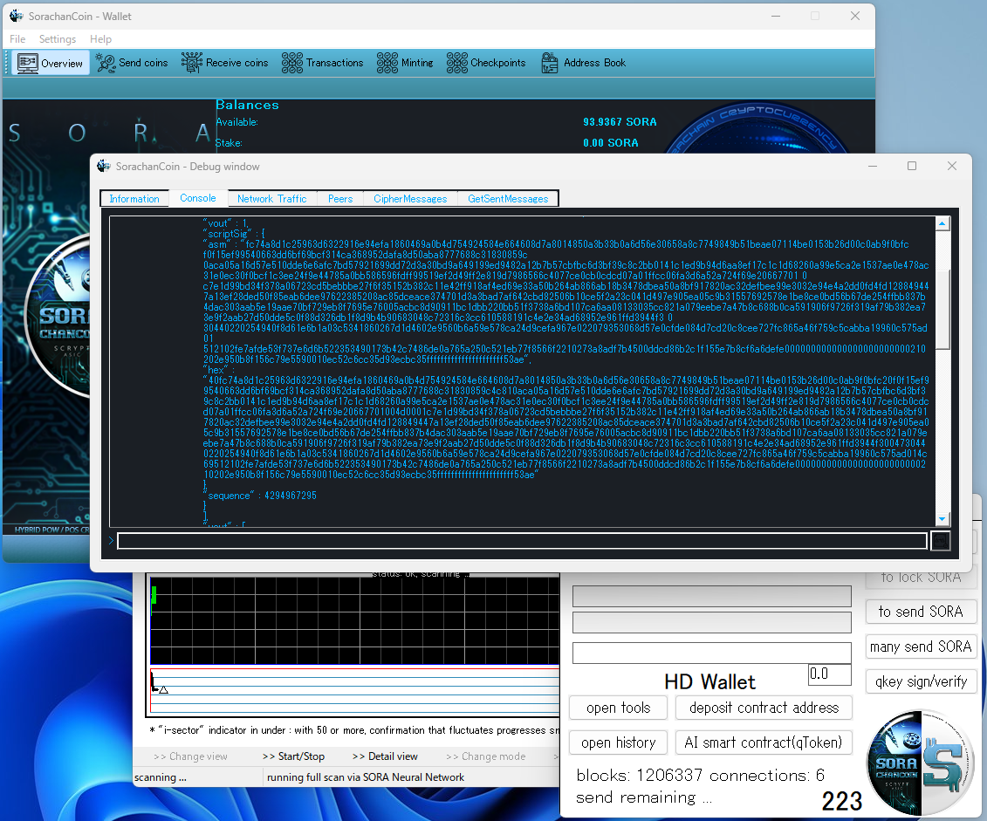Select the Console tab in Debug window

coord(197,198)
